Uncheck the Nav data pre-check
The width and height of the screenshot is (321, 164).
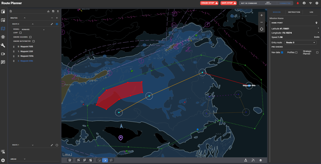click(282, 52)
